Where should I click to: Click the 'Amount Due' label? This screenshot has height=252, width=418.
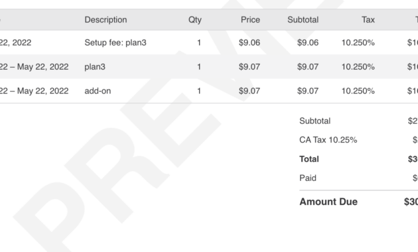point(328,202)
